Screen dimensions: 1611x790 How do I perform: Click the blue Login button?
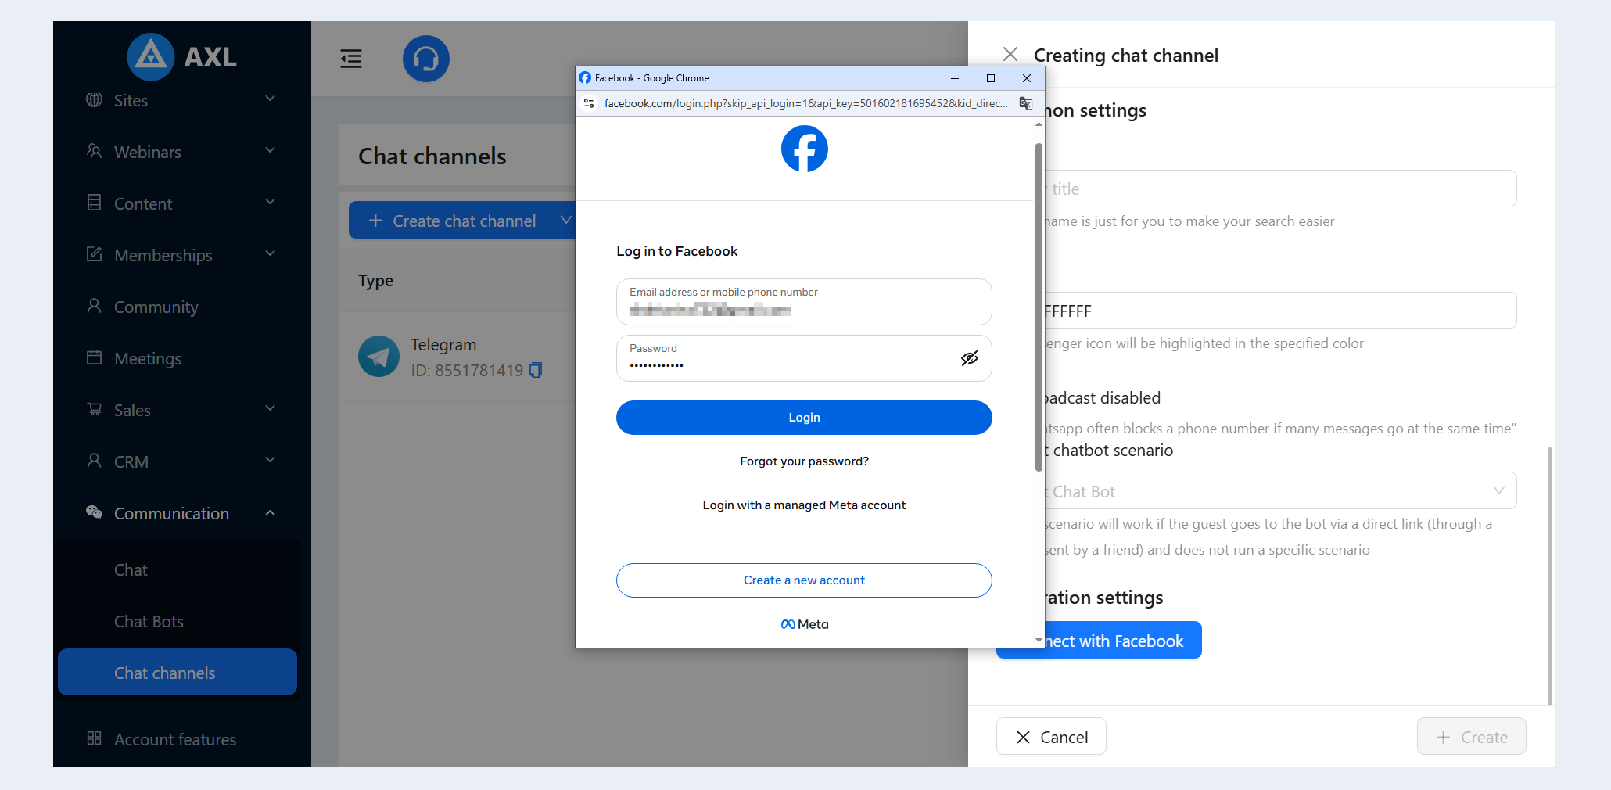(x=804, y=418)
